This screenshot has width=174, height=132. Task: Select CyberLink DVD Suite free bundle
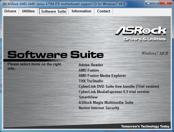point(119,87)
